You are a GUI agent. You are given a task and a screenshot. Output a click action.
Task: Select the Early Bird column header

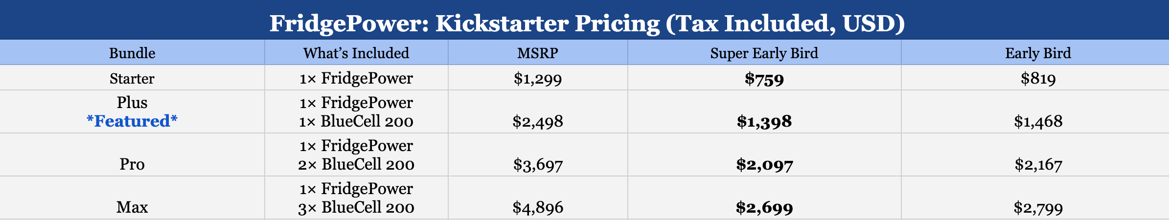pos(1038,53)
